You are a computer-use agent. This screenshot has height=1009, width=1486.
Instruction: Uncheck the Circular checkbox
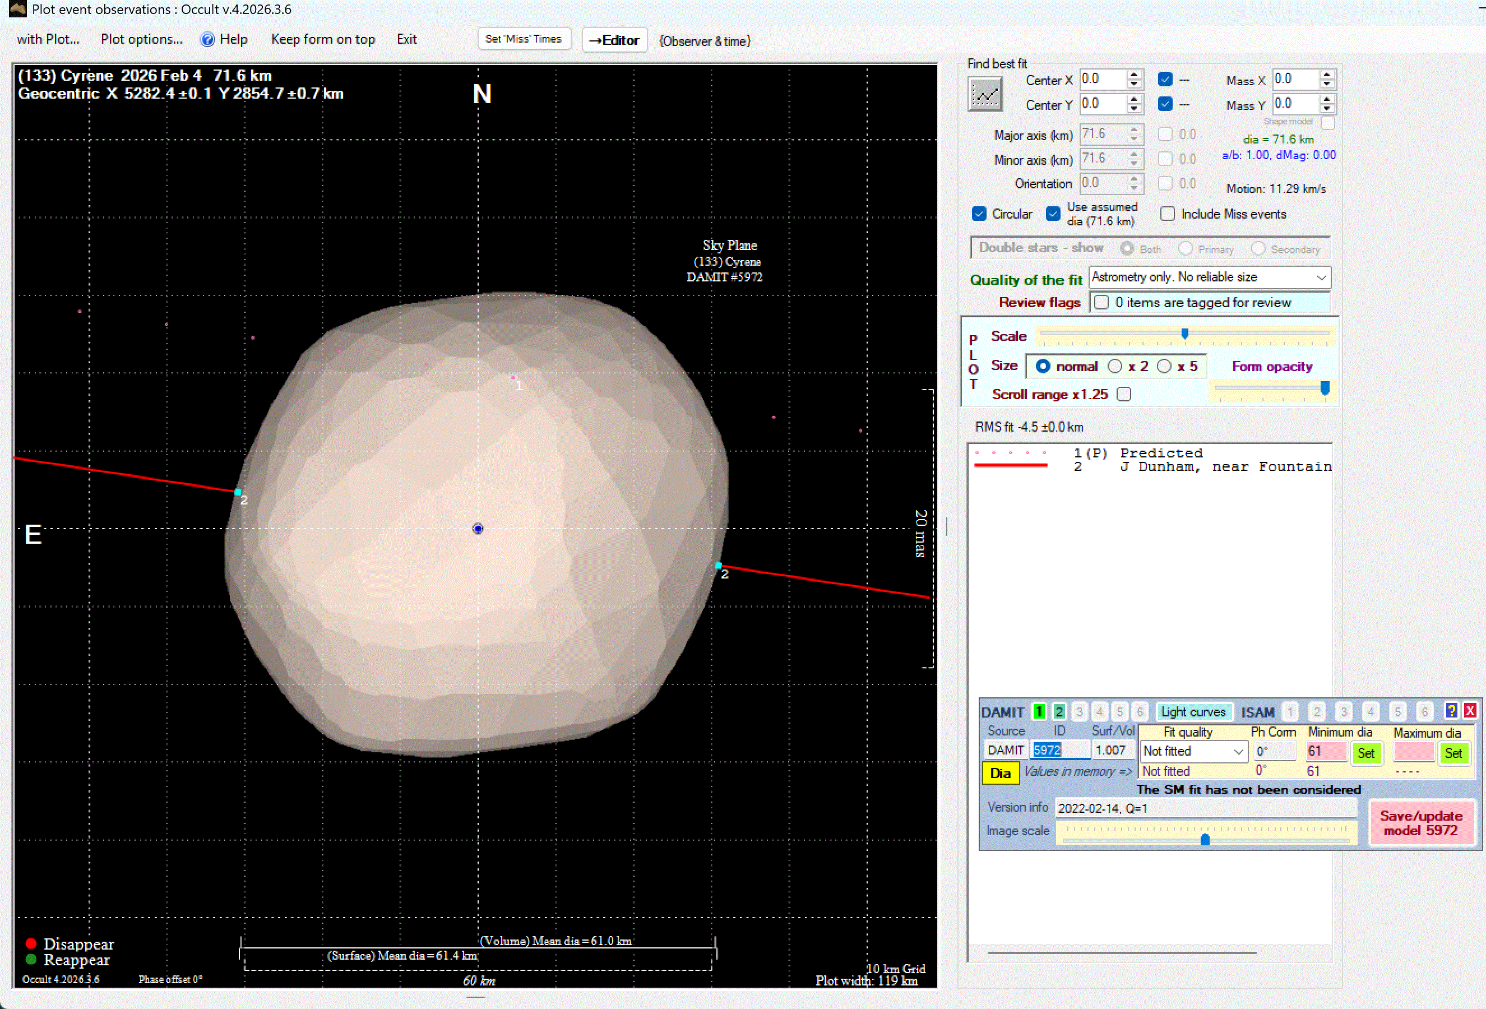[x=979, y=214]
